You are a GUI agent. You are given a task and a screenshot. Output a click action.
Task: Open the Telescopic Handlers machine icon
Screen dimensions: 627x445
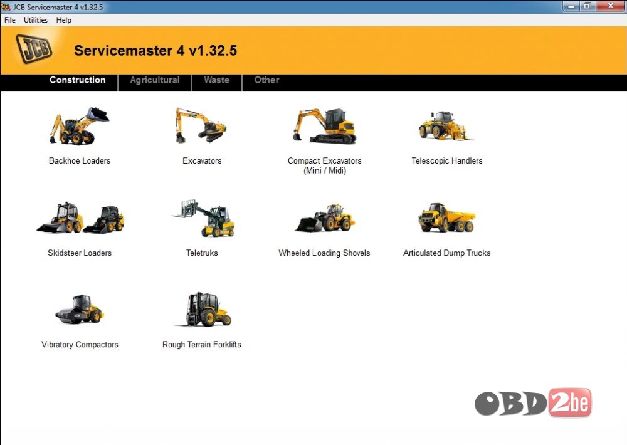click(445, 125)
